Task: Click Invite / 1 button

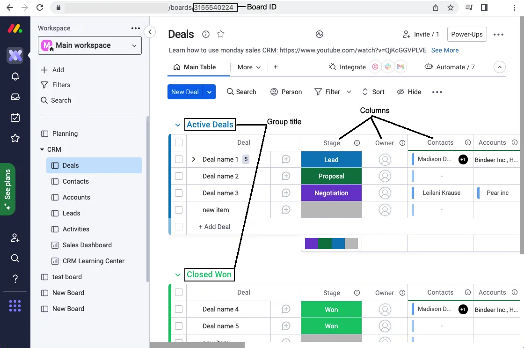Action: (421, 34)
